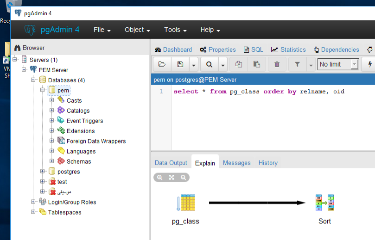
Task: Click the Execute lightning bolt icon
Action: (x=370, y=64)
